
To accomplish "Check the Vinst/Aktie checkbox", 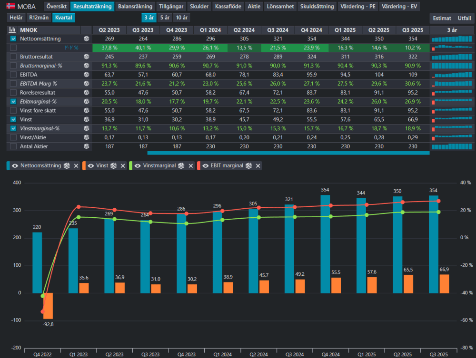I will [13, 137].
